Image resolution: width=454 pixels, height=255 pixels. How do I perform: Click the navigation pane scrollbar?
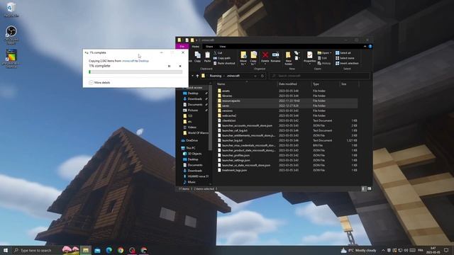click(211, 118)
